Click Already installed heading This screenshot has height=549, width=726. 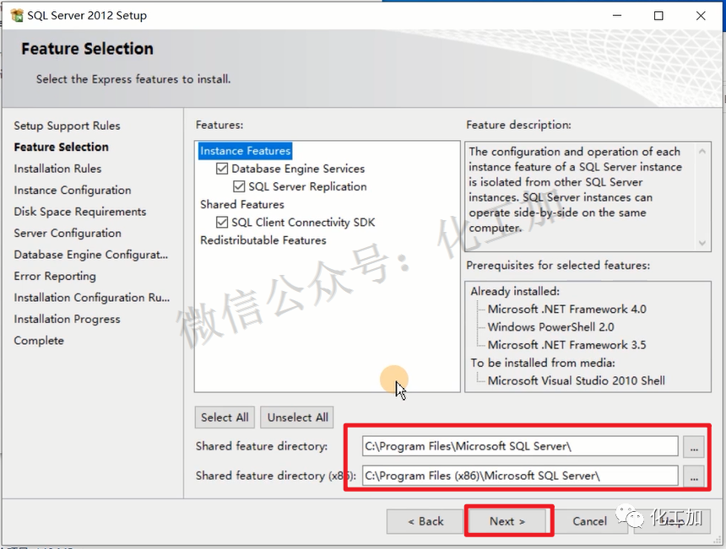click(x=515, y=292)
